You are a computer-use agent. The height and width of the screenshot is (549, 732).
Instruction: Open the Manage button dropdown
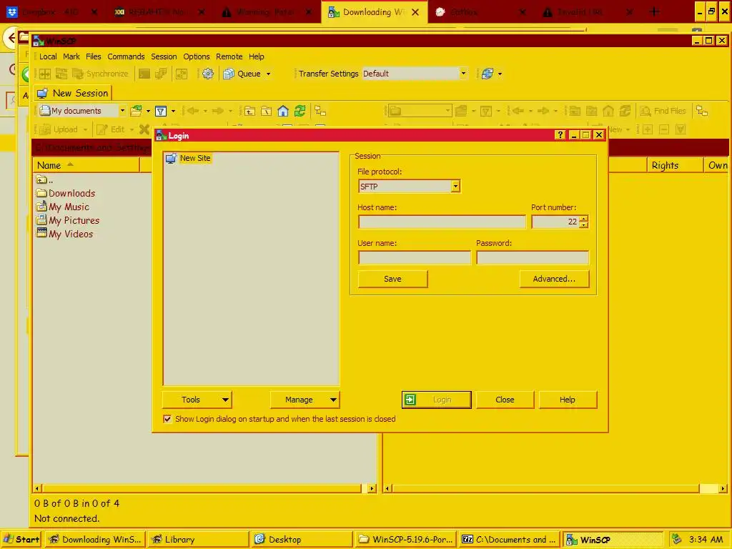pyautogui.click(x=333, y=400)
